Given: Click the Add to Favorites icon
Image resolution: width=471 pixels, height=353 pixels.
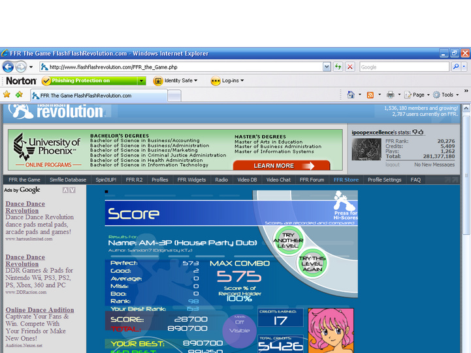Looking at the screenshot, I should click(19, 95).
